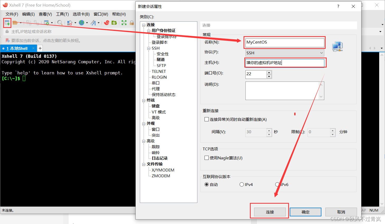Viewport: 385px width, 224px height.
Task: Enable 使用Nagle算法 checkbox
Action: [x=207, y=158]
